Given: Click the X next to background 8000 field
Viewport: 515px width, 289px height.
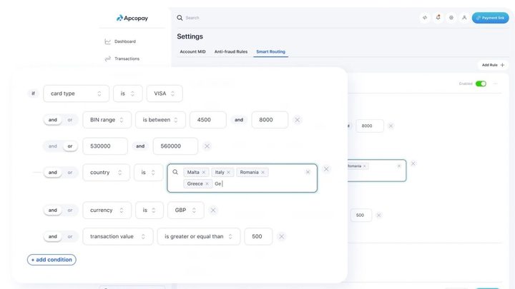Looking at the screenshot, I should click(391, 126).
